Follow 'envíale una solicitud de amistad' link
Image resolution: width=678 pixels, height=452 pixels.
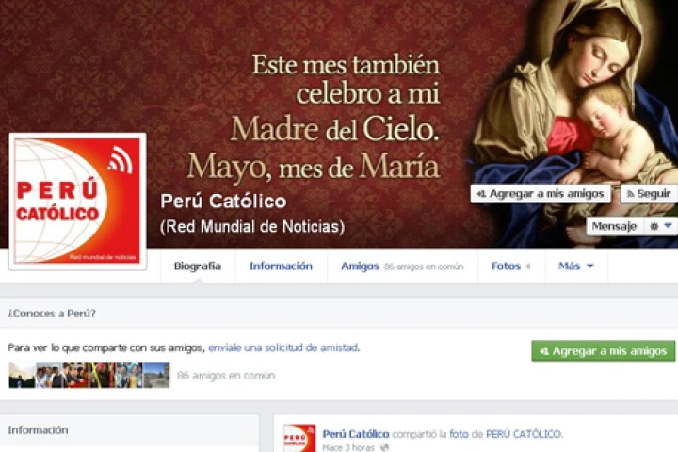[283, 347]
